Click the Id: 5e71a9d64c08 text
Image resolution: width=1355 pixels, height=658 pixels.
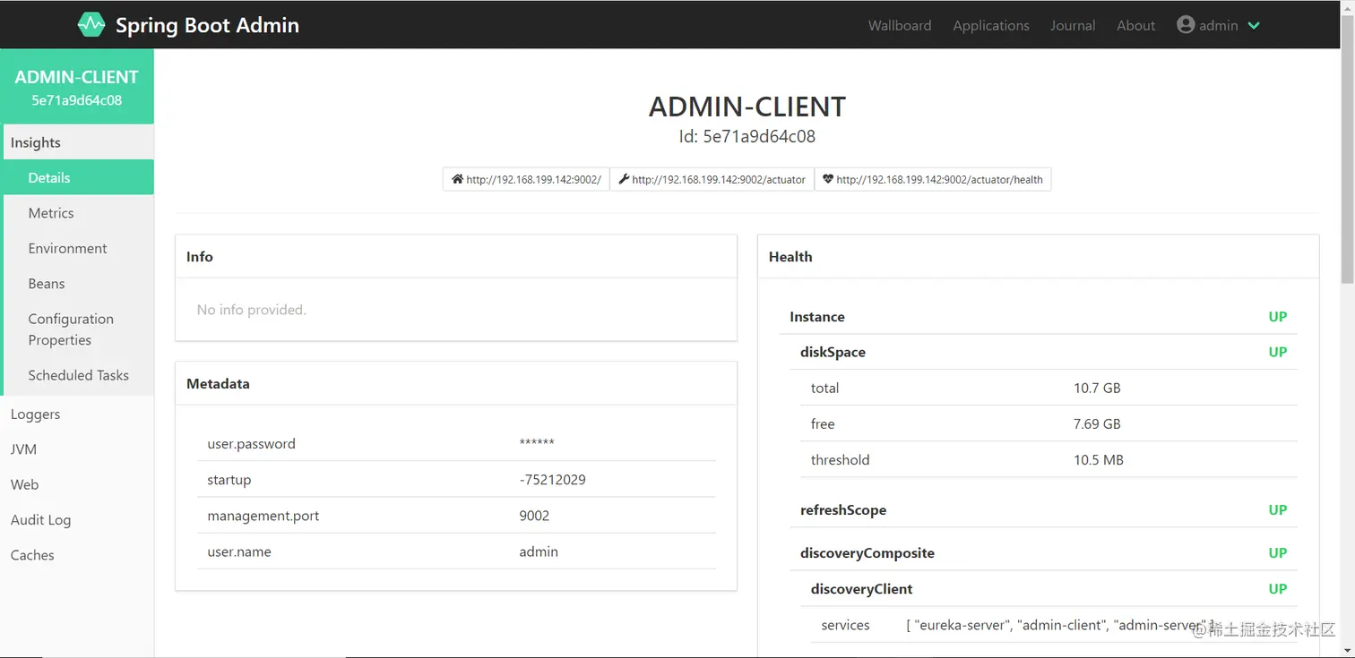tap(747, 137)
